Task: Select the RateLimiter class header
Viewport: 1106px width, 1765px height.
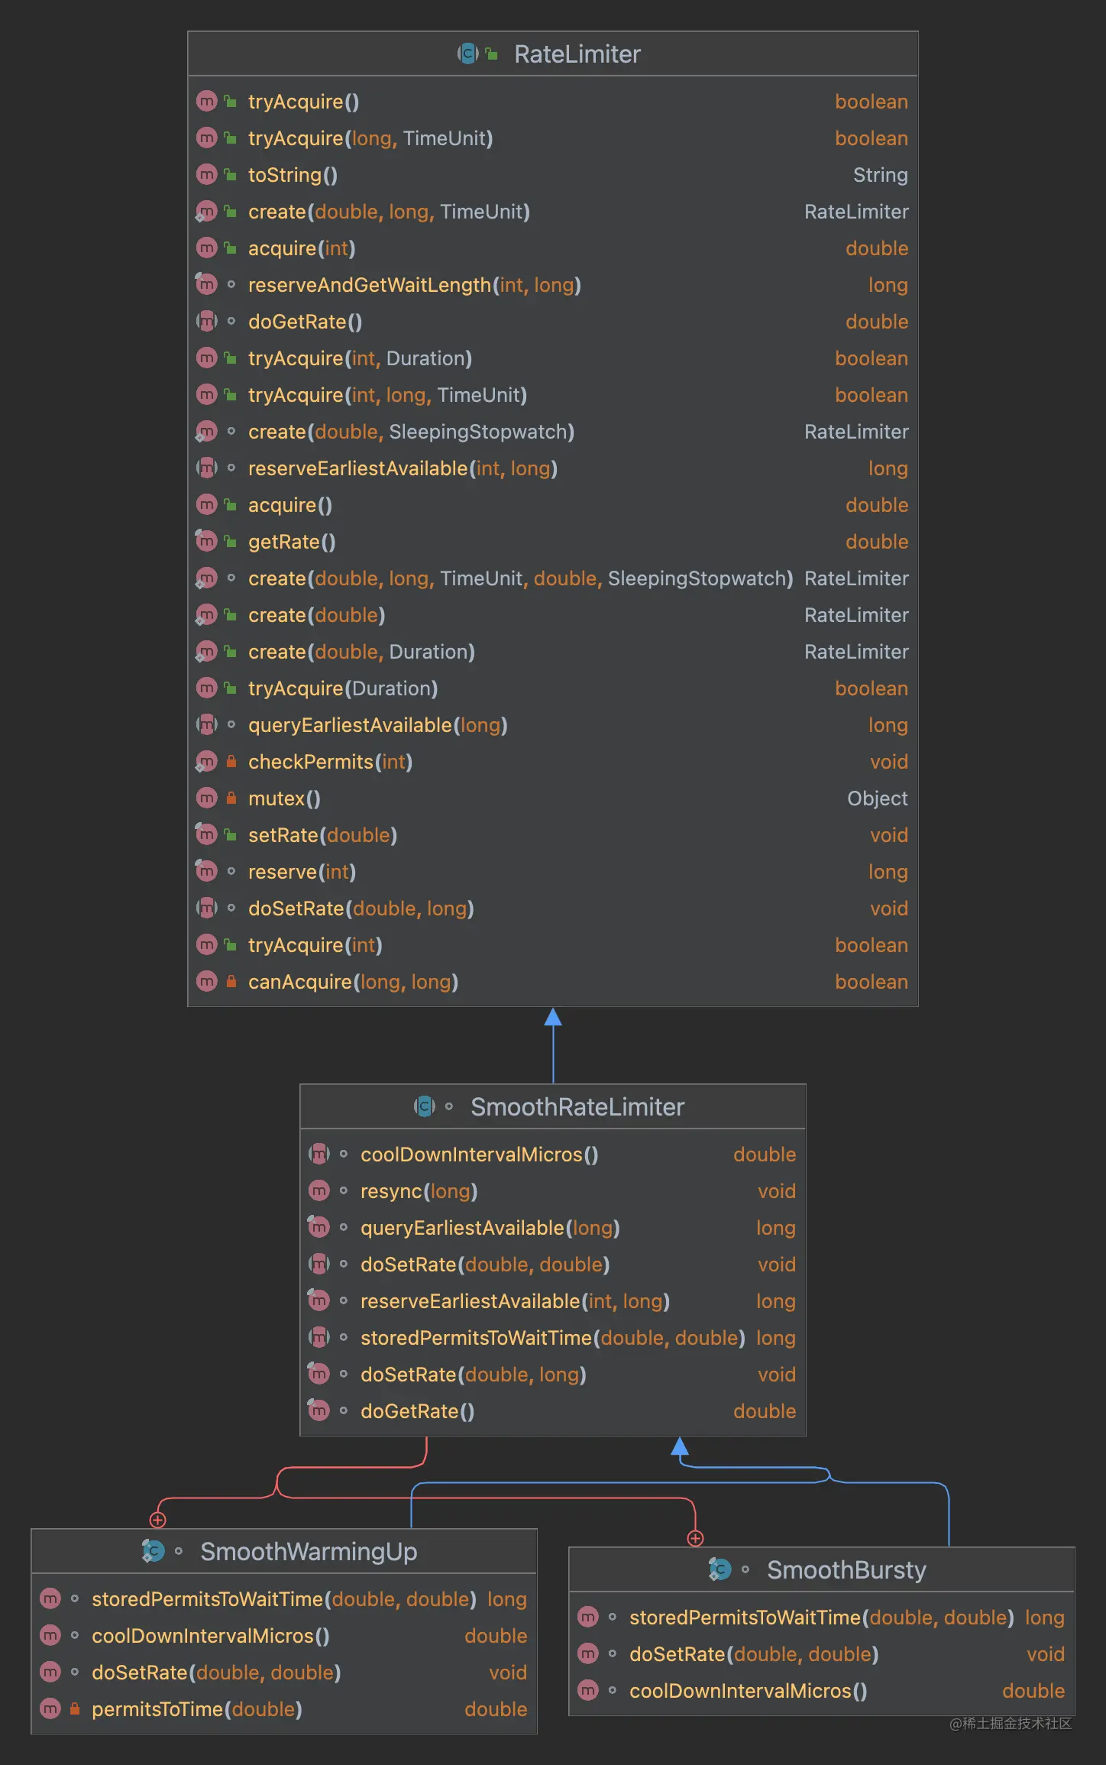Action: (x=553, y=53)
